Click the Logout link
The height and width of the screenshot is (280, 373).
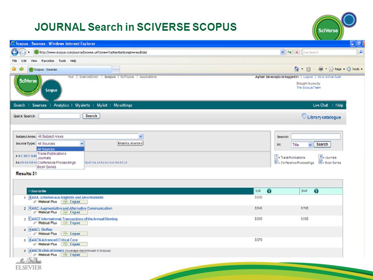(x=308, y=77)
